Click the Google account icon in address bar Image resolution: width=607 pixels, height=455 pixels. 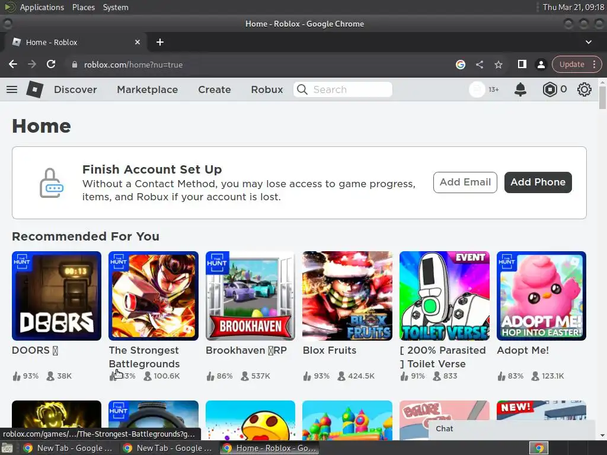(460, 65)
